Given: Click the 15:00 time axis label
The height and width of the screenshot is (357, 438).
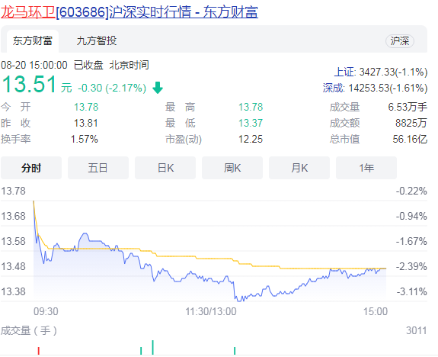Looking at the screenshot, I should 376,311.
